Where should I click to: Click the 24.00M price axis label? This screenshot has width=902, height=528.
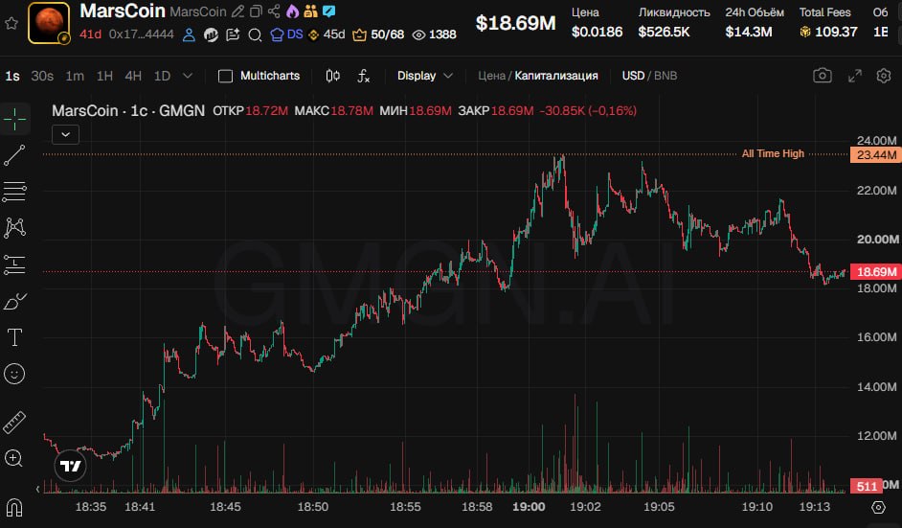pyautogui.click(x=877, y=141)
